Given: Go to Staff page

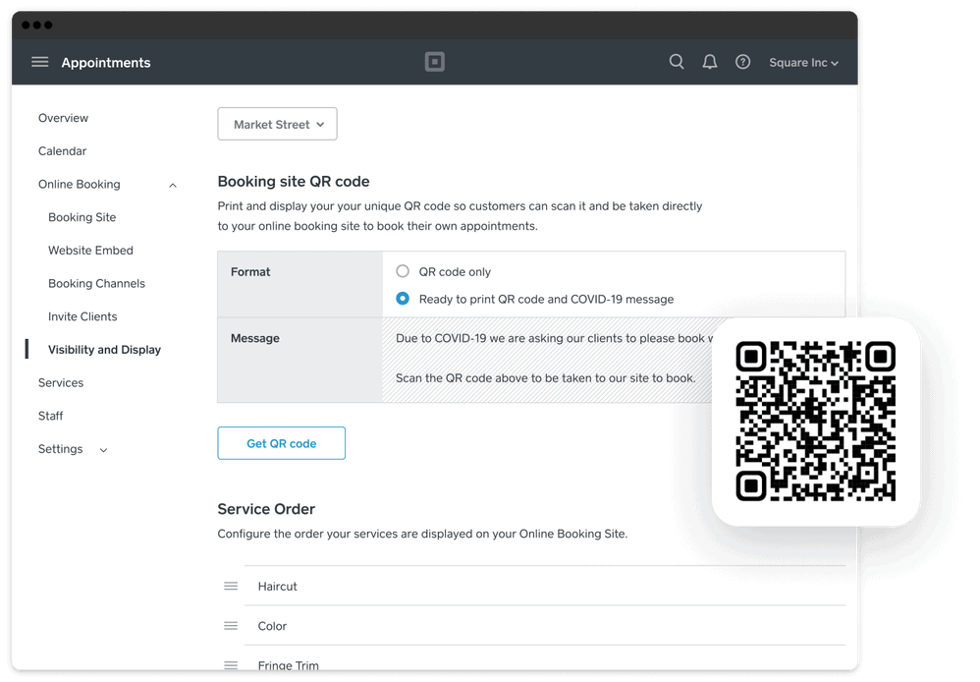Looking at the screenshot, I should tap(51, 416).
